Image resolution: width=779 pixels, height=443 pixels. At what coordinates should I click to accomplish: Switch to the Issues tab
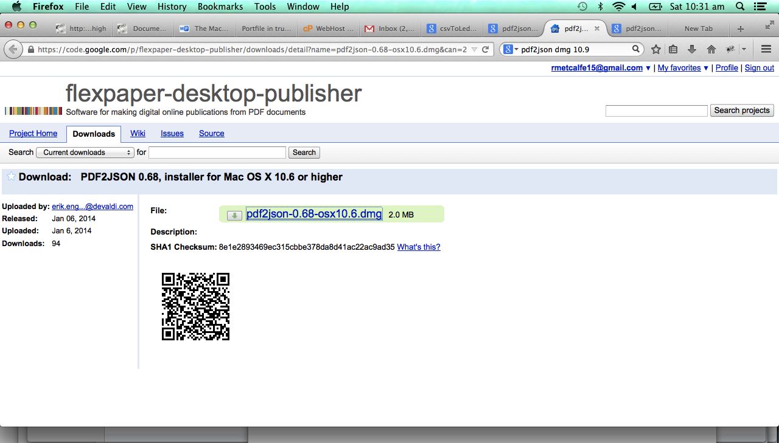[172, 134]
